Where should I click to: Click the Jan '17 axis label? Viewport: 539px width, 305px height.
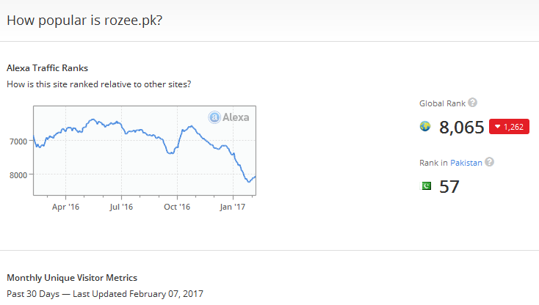pos(233,207)
